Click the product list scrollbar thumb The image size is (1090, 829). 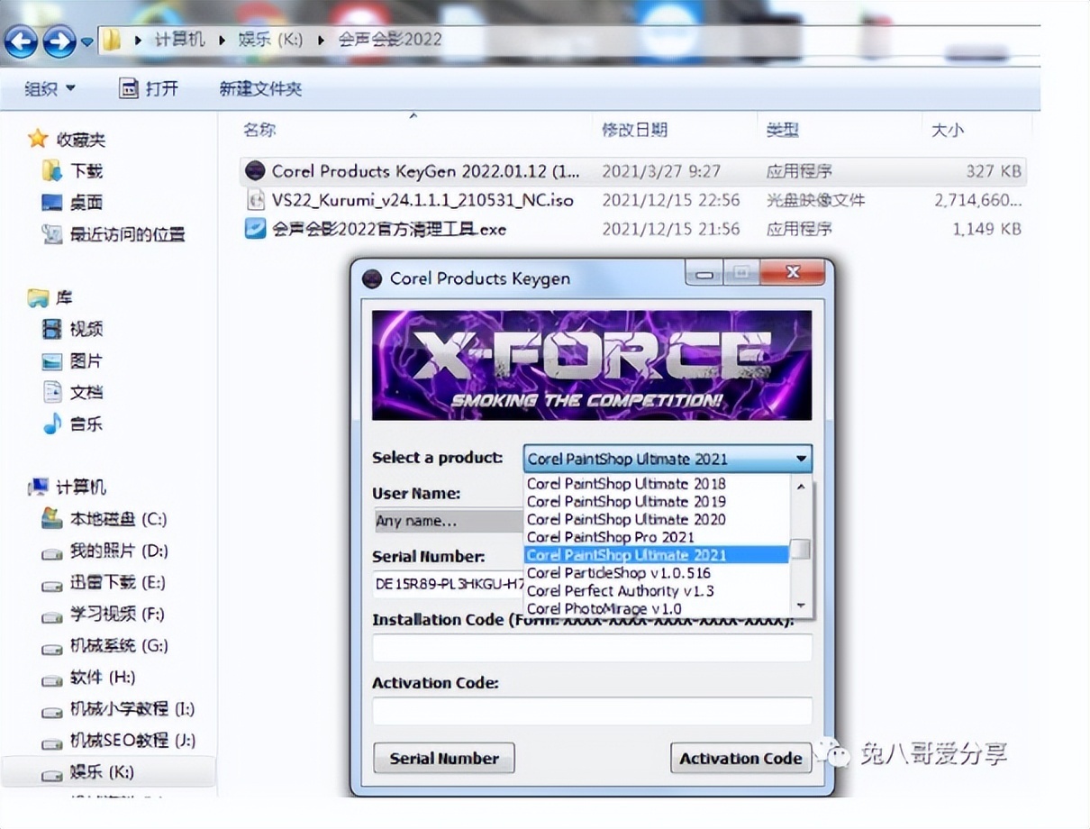(x=801, y=549)
